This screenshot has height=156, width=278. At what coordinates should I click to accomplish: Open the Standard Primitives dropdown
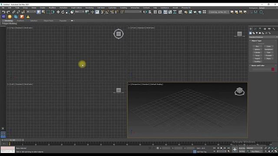point(263,37)
